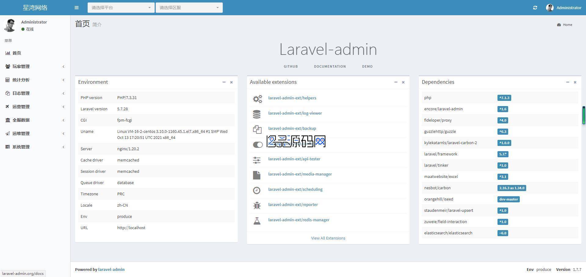
Task: Close the Environment panel
Action: pyautogui.click(x=231, y=82)
